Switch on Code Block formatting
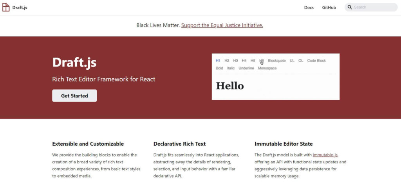 (316, 61)
